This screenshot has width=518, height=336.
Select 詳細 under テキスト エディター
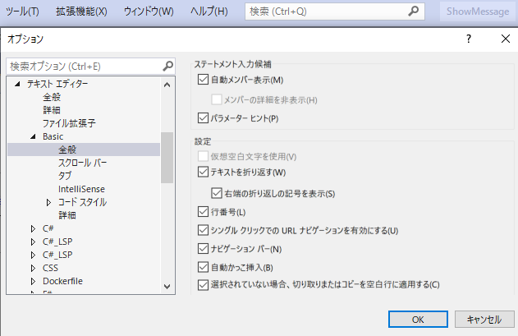click(52, 110)
